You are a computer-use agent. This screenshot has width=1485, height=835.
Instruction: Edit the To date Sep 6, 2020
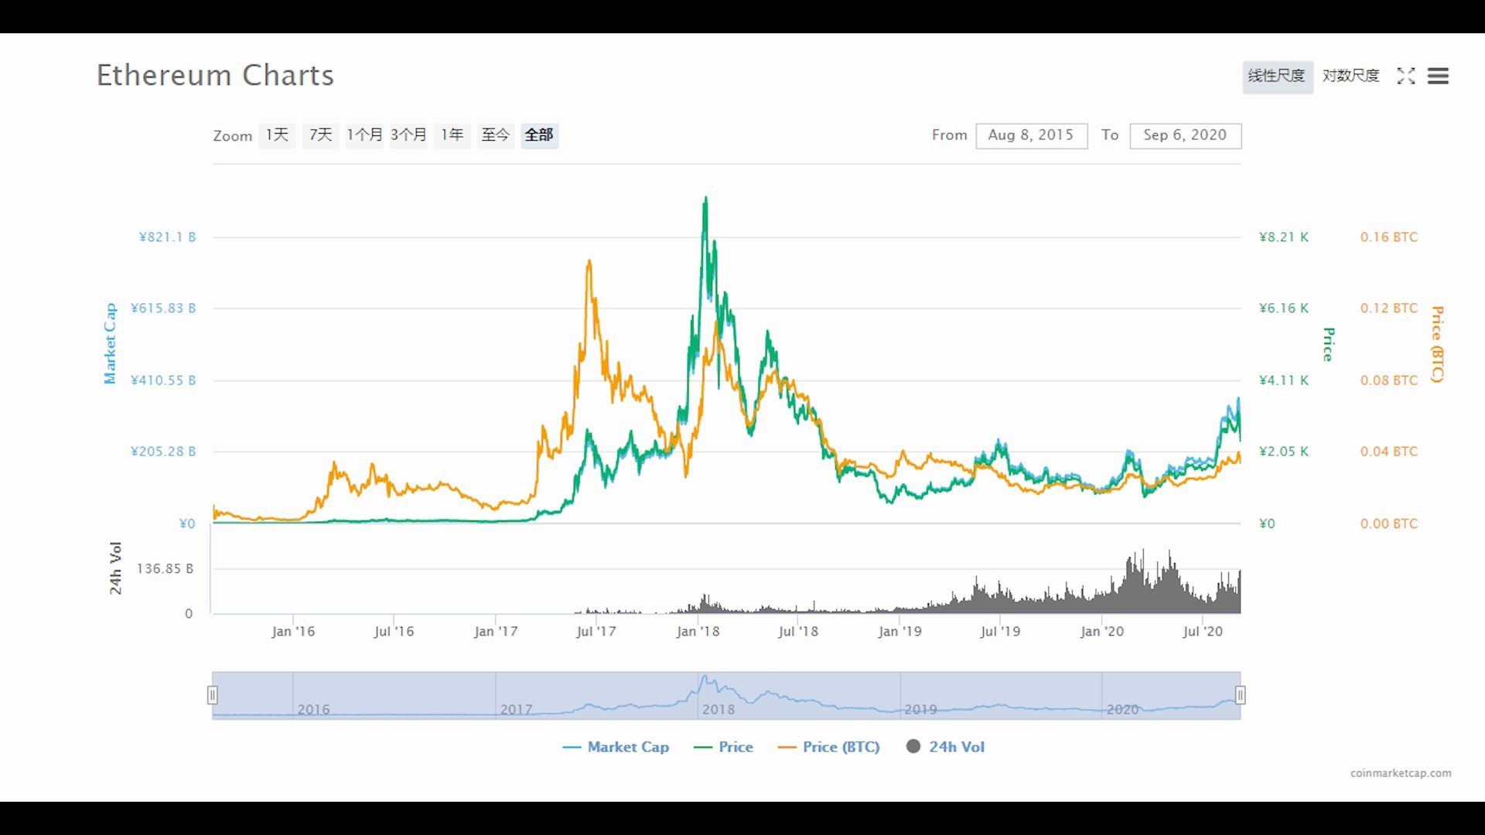(1185, 135)
